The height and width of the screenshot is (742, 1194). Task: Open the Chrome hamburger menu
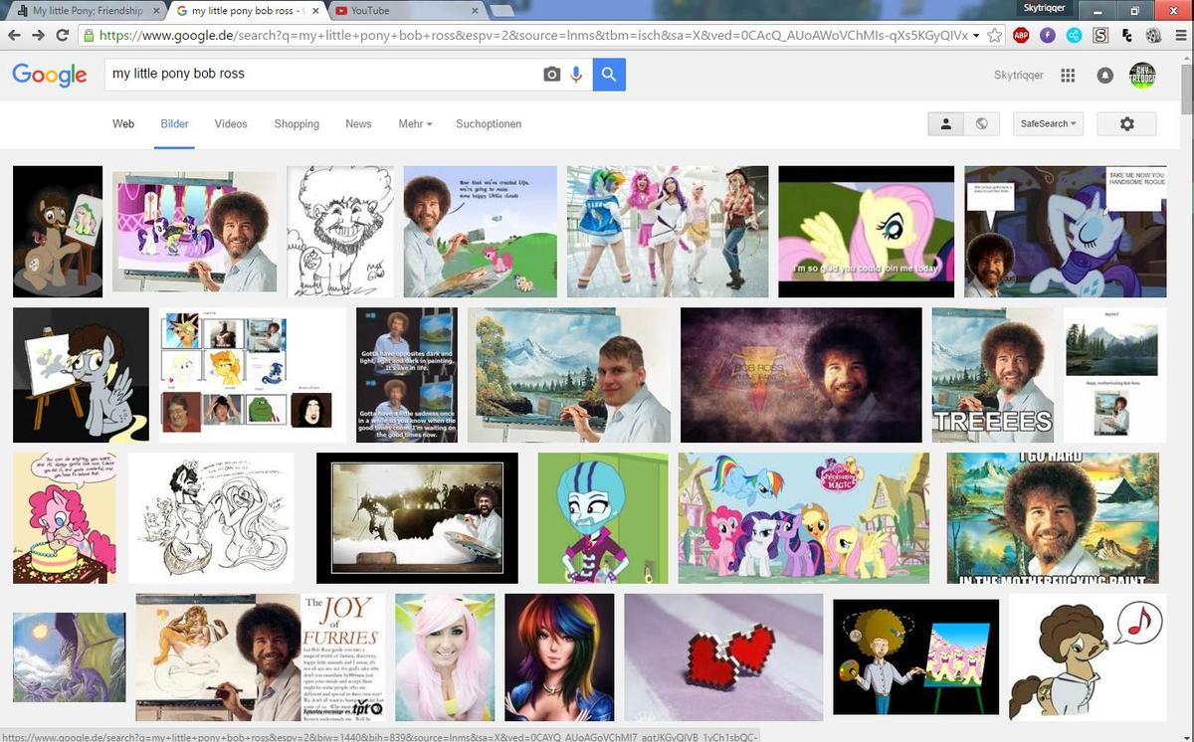[x=1179, y=35]
